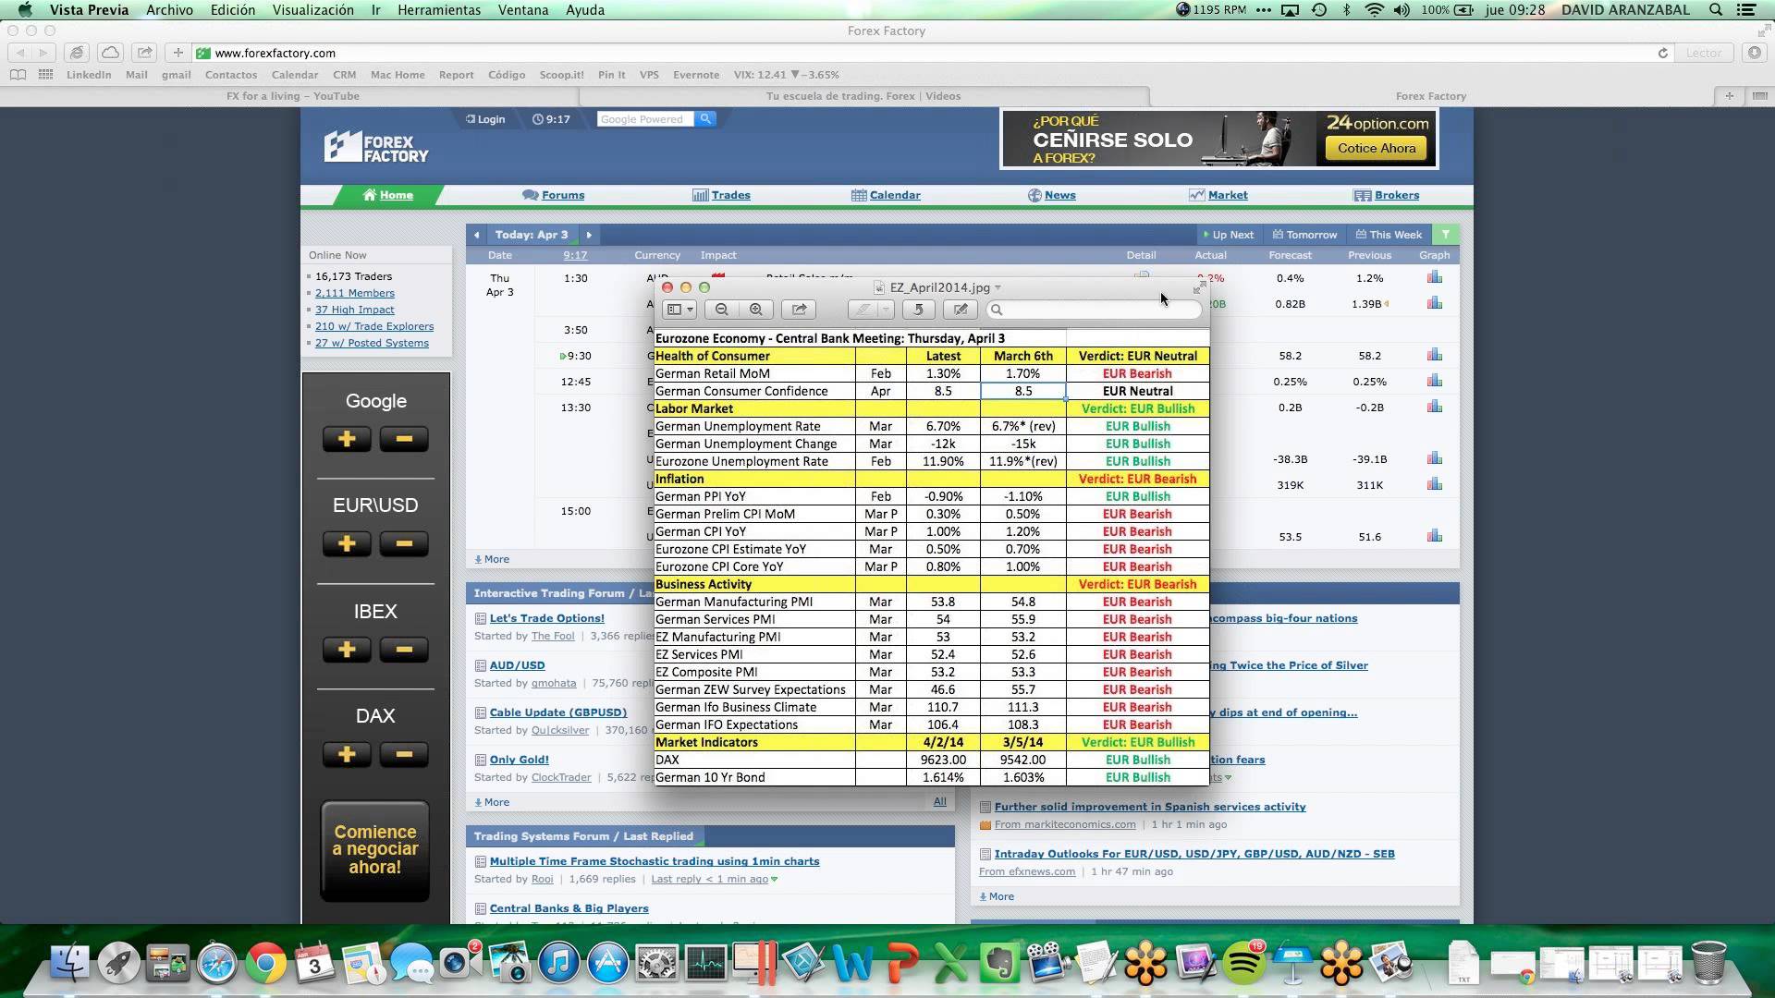Image resolution: width=1775 pixels, height=998 pixels.
Task: Open graph icon for 9:30 event row
Action: click(x=1434, y=356)
